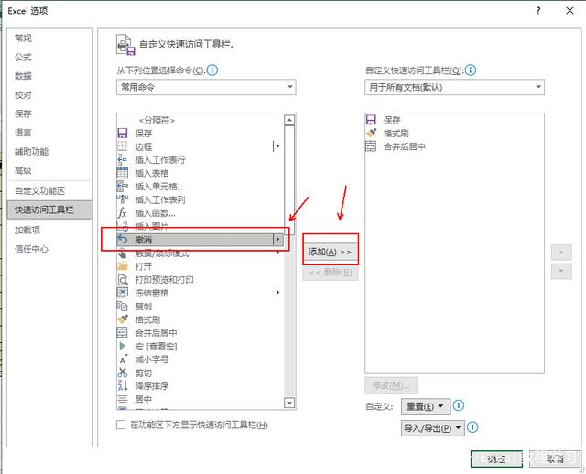Click the 取消 button
586x474 pixels.
pyautogui.click(x=556, y=458)
